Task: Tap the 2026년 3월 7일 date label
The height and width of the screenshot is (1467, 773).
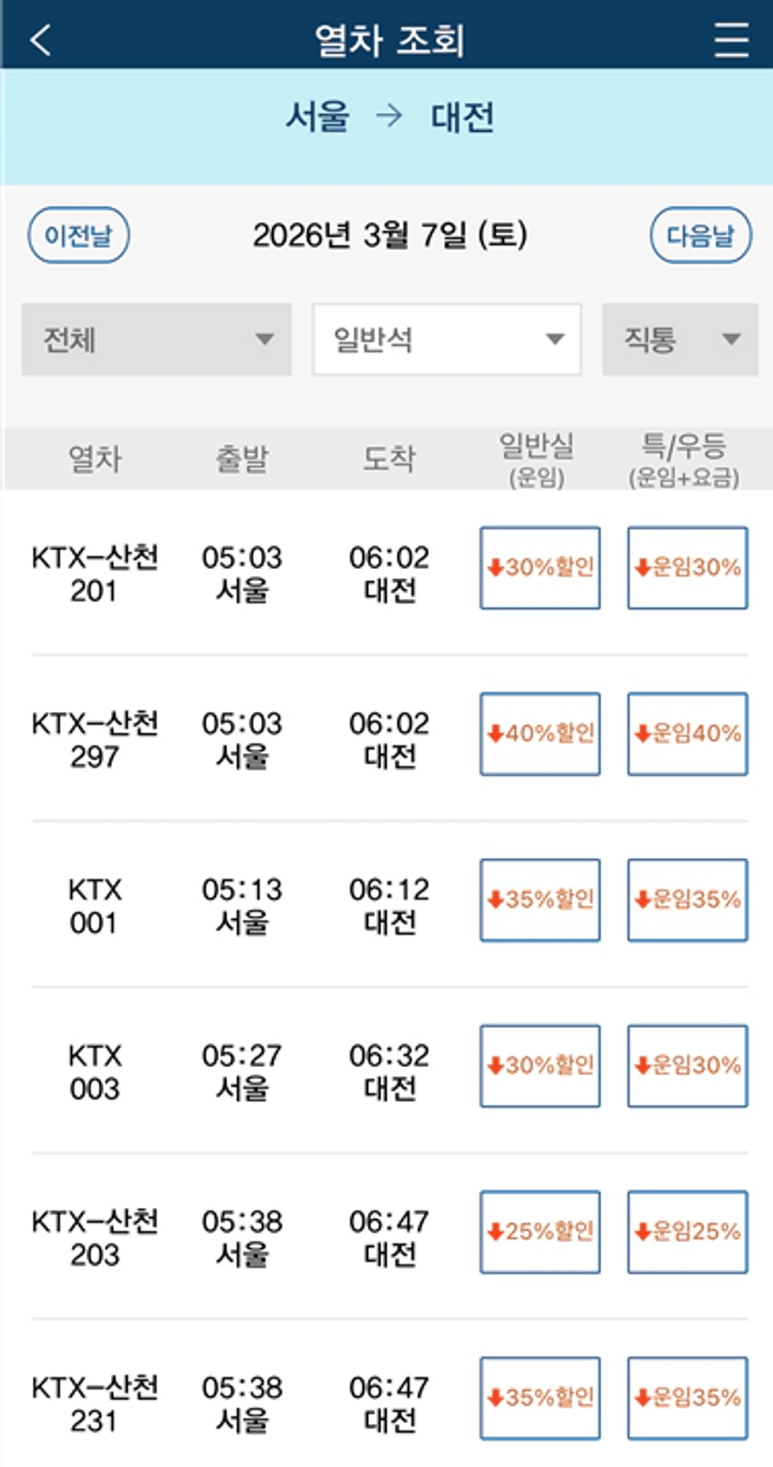Action: [x=390, y=236]
